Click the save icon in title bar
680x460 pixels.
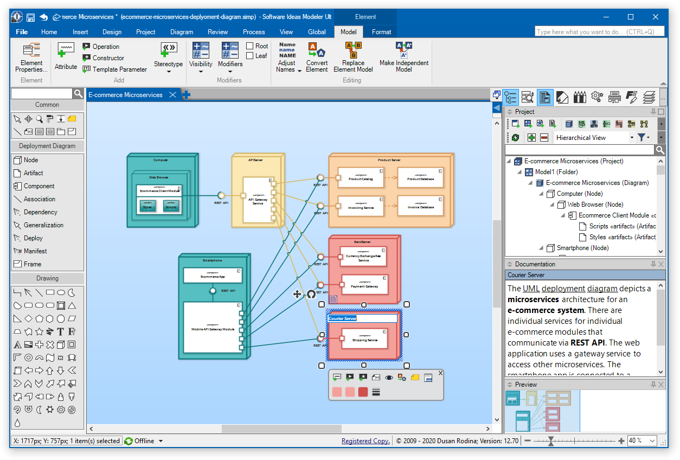[x=31, y=17]
